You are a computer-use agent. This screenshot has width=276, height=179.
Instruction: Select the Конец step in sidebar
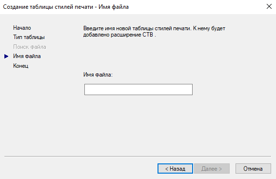point(20,66)
